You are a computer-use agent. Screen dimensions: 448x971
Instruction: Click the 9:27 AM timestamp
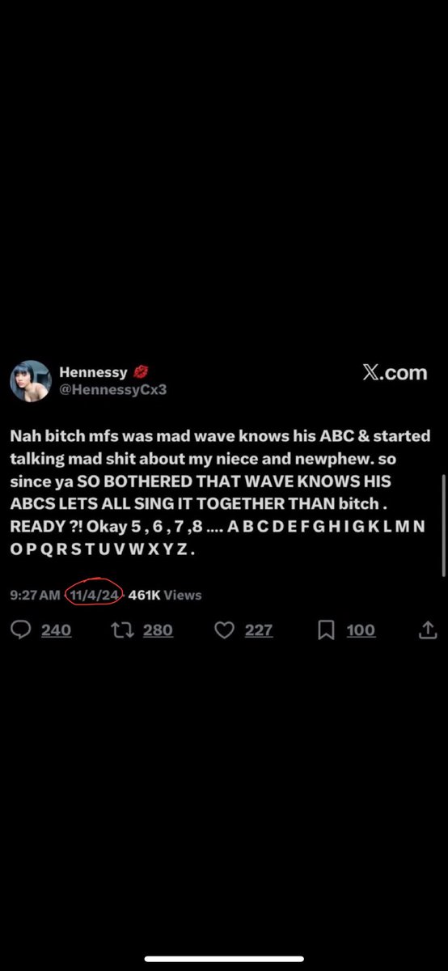click(x=35, y=595)
